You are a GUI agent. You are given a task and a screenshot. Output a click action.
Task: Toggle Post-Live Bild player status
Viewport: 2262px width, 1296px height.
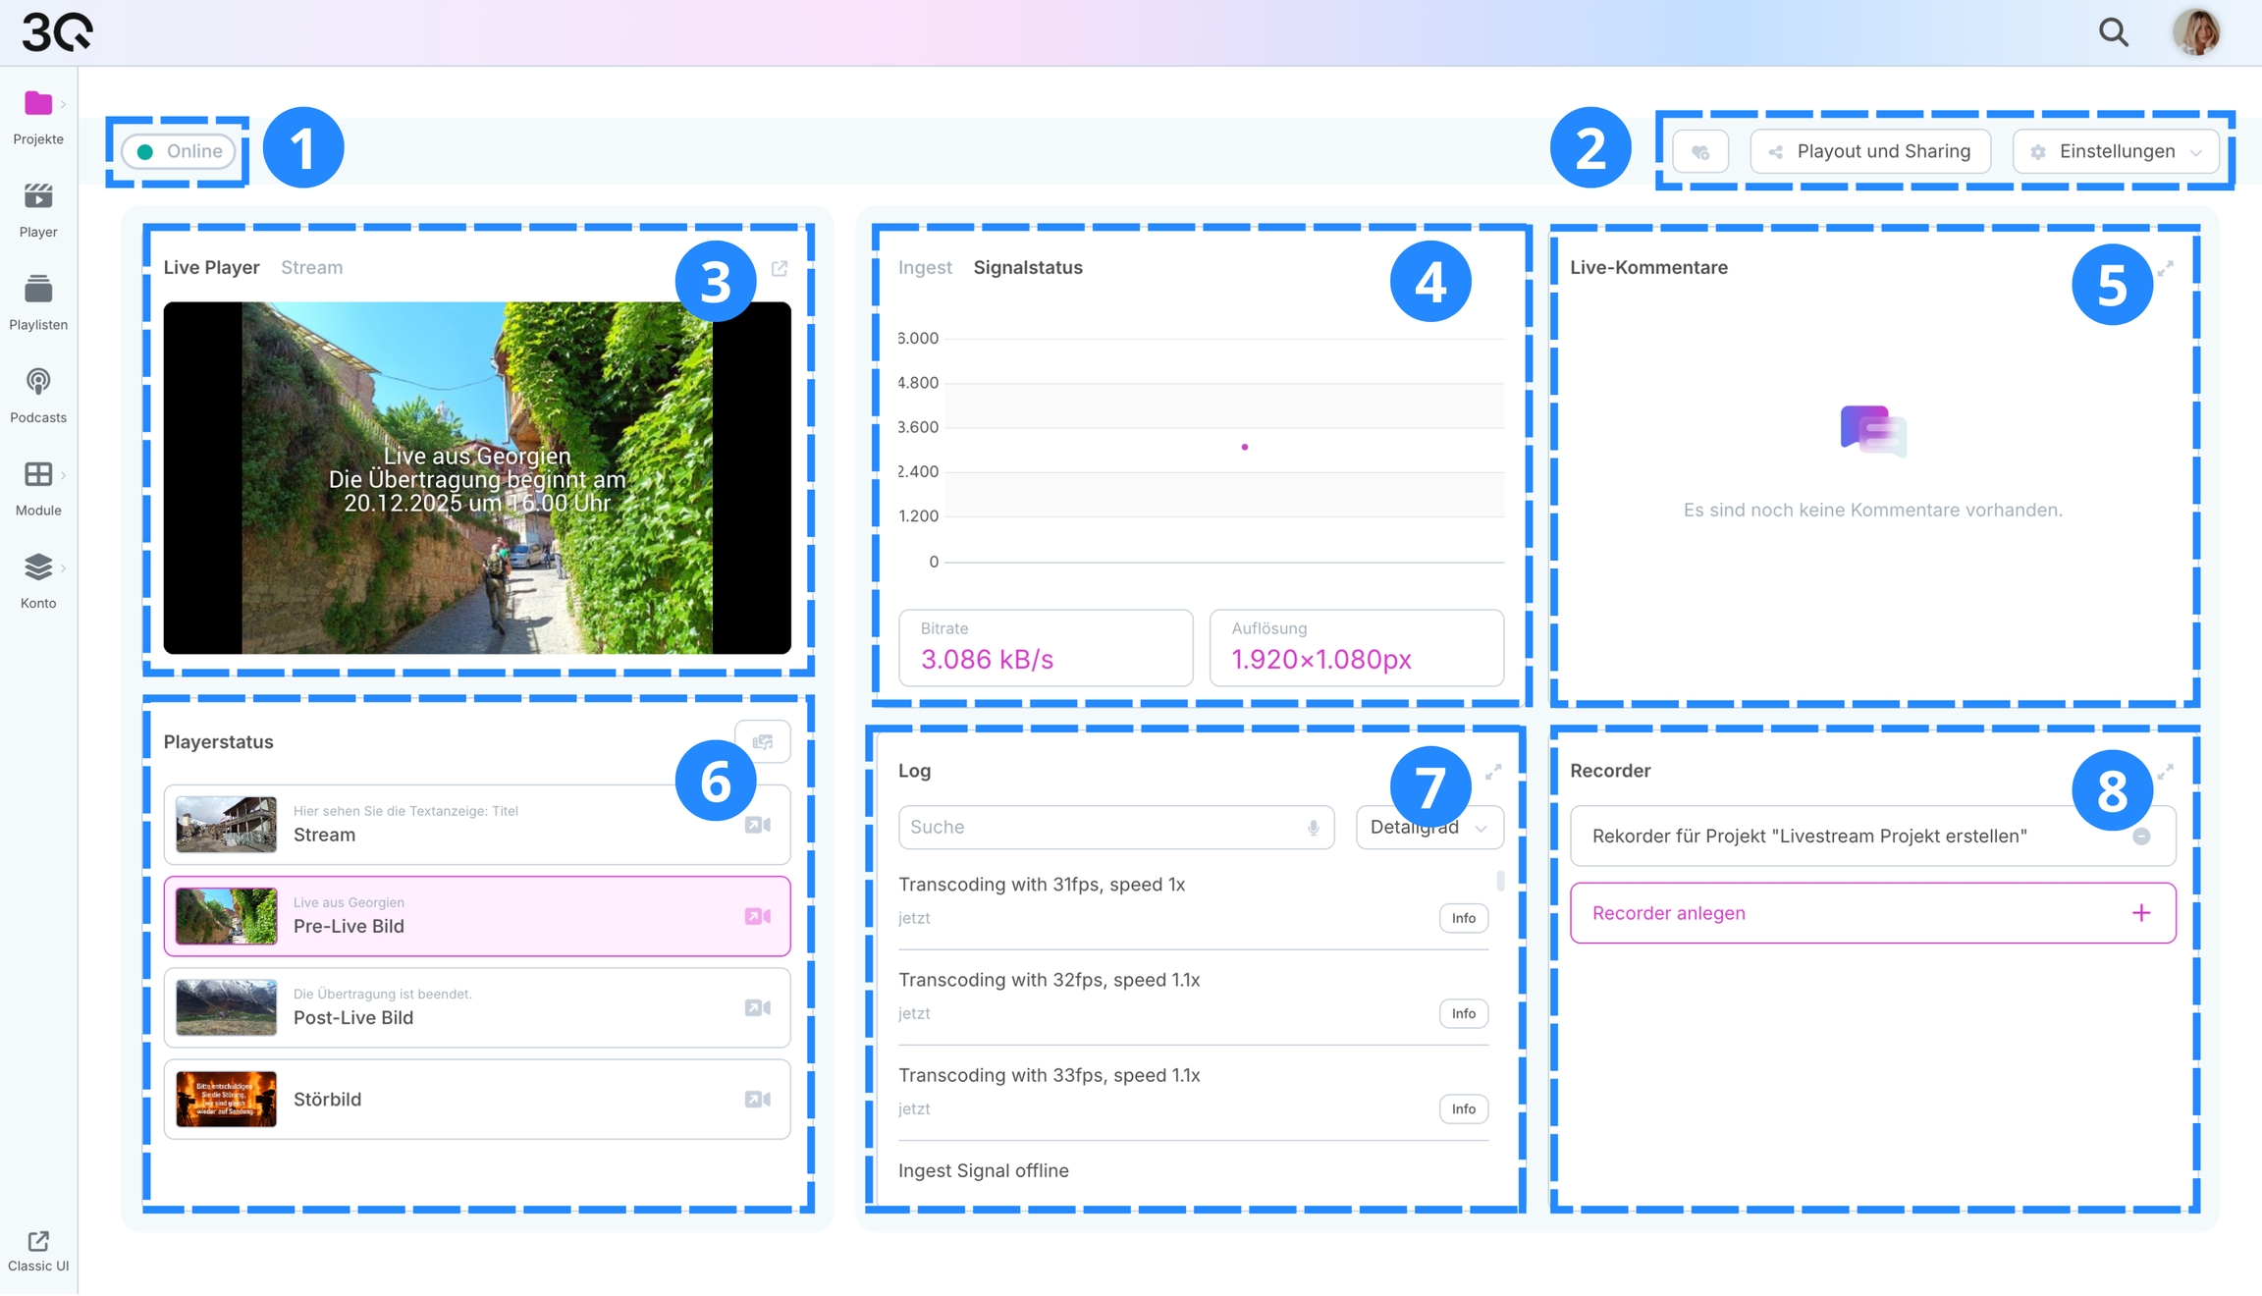757,1008
